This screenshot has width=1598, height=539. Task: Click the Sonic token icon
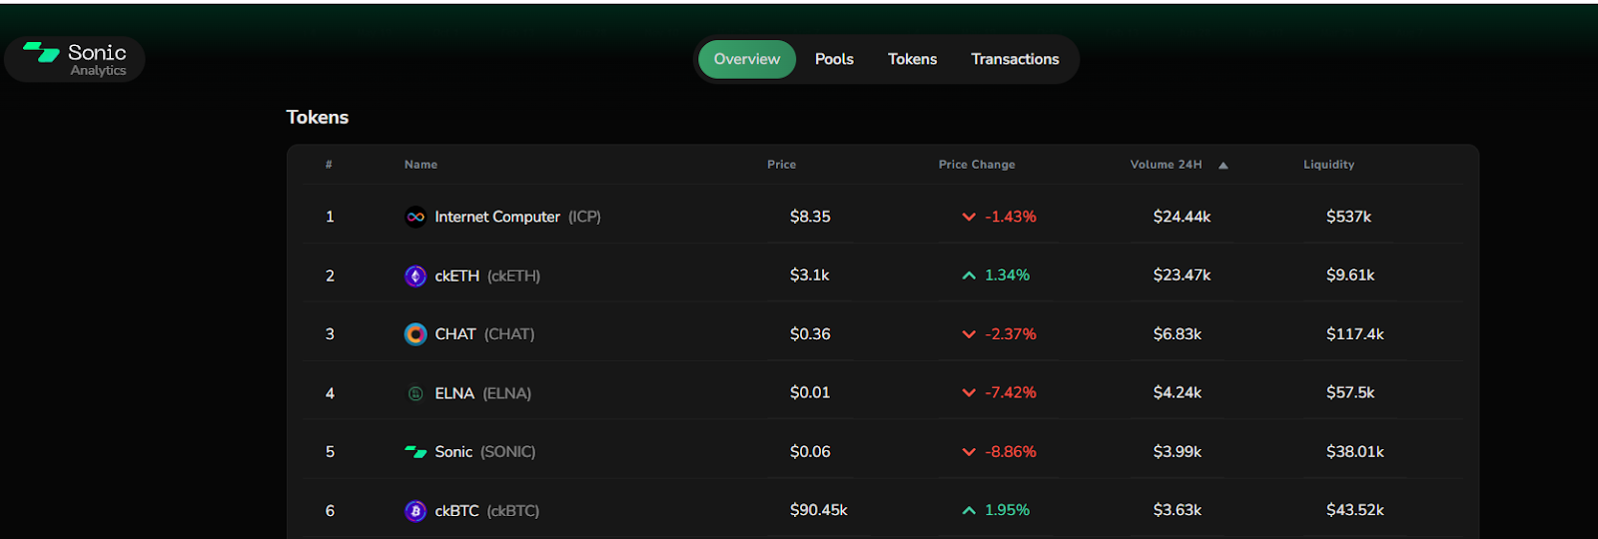pos(415,452)
